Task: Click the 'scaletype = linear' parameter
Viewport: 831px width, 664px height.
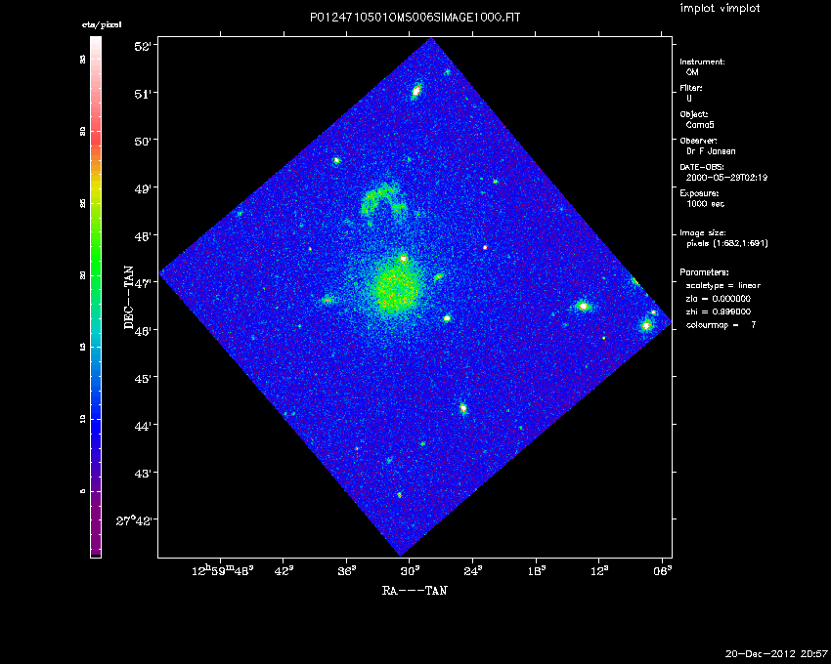Action: [723, 285]
